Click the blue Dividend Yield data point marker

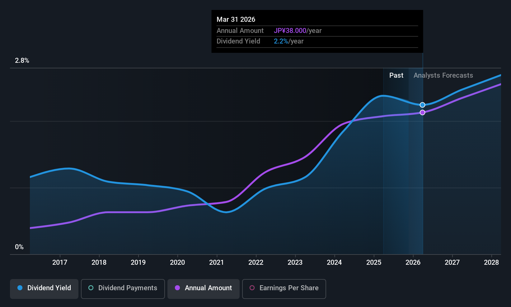pyautogui.click(x=422, y=105)
